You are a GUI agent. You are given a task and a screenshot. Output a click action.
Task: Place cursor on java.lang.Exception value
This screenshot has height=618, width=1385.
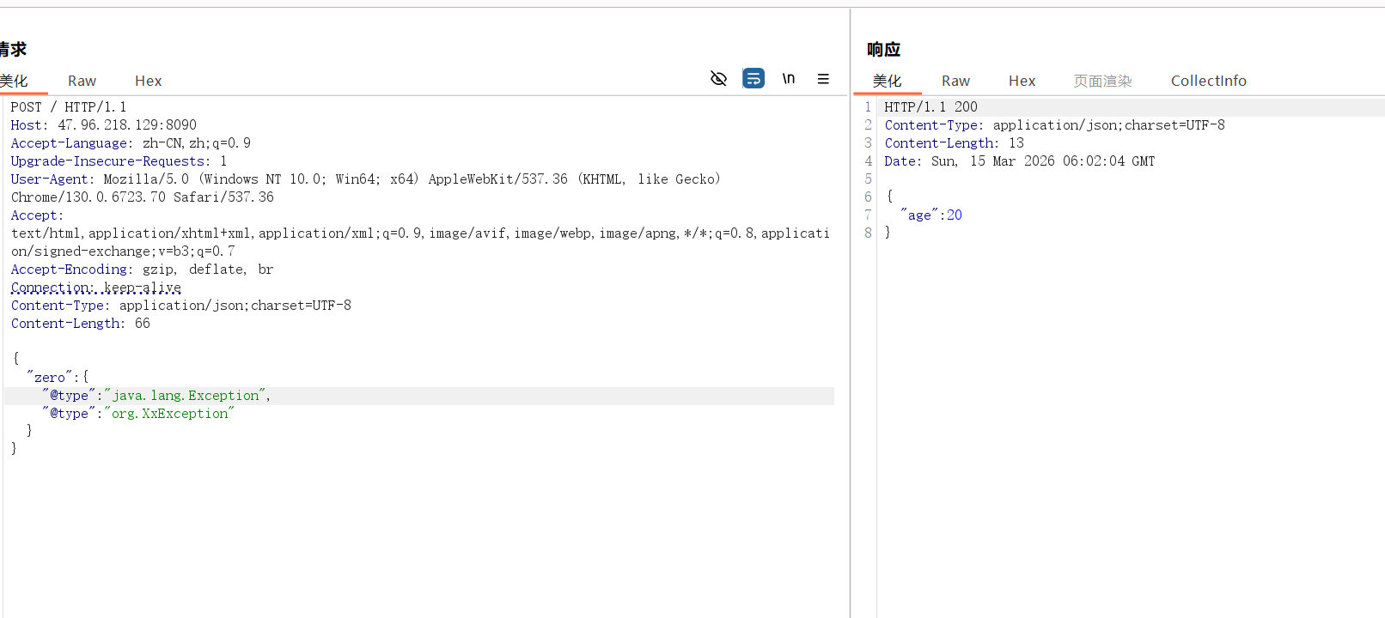186,396
